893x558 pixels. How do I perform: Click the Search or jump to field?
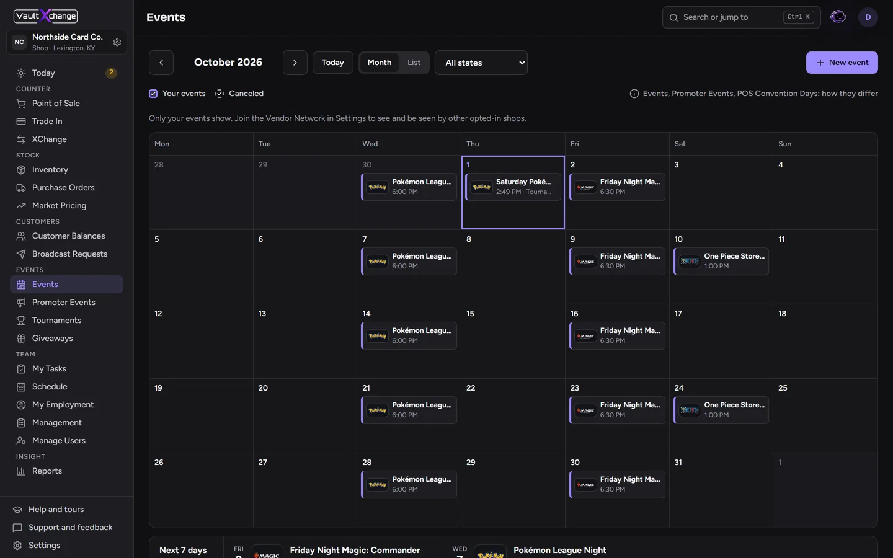[x=741, y=17]
